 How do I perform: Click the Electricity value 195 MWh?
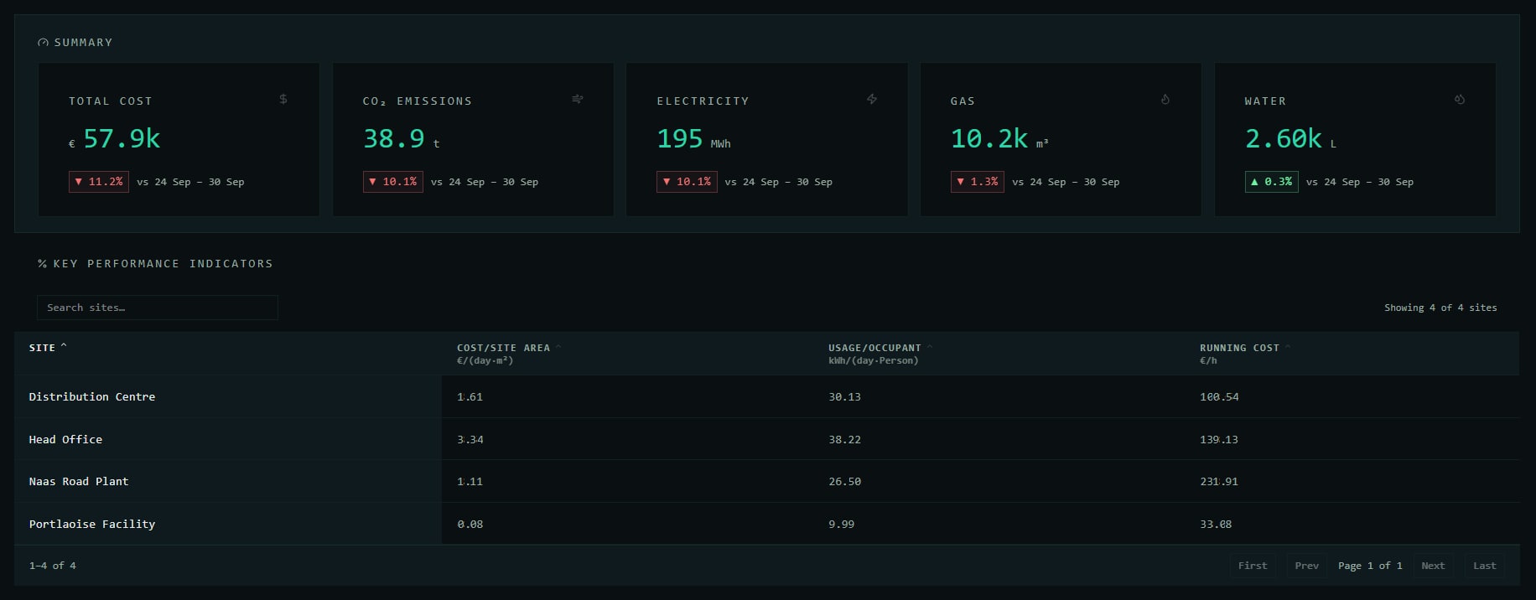(x=693, y=138)
